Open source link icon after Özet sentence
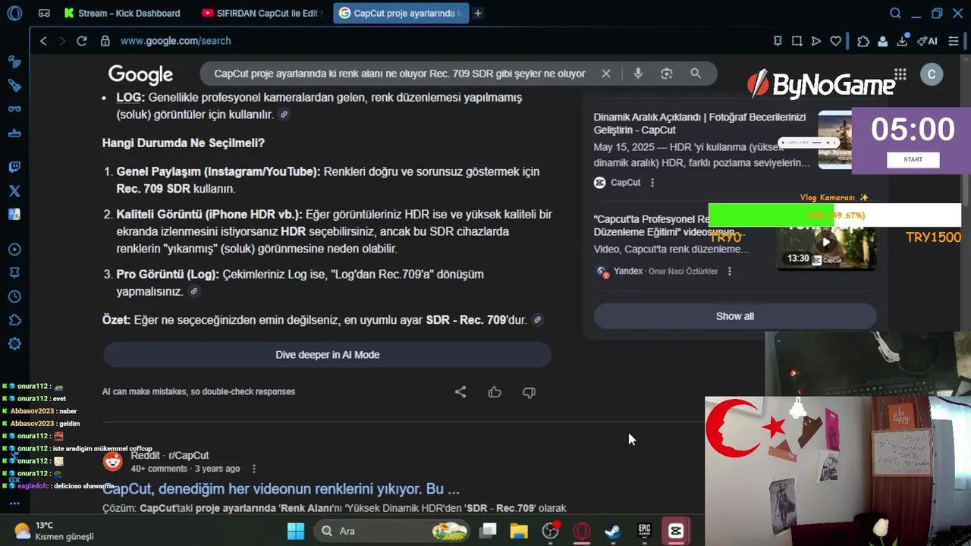Screen dimensions: 971x546 point(537,320)
